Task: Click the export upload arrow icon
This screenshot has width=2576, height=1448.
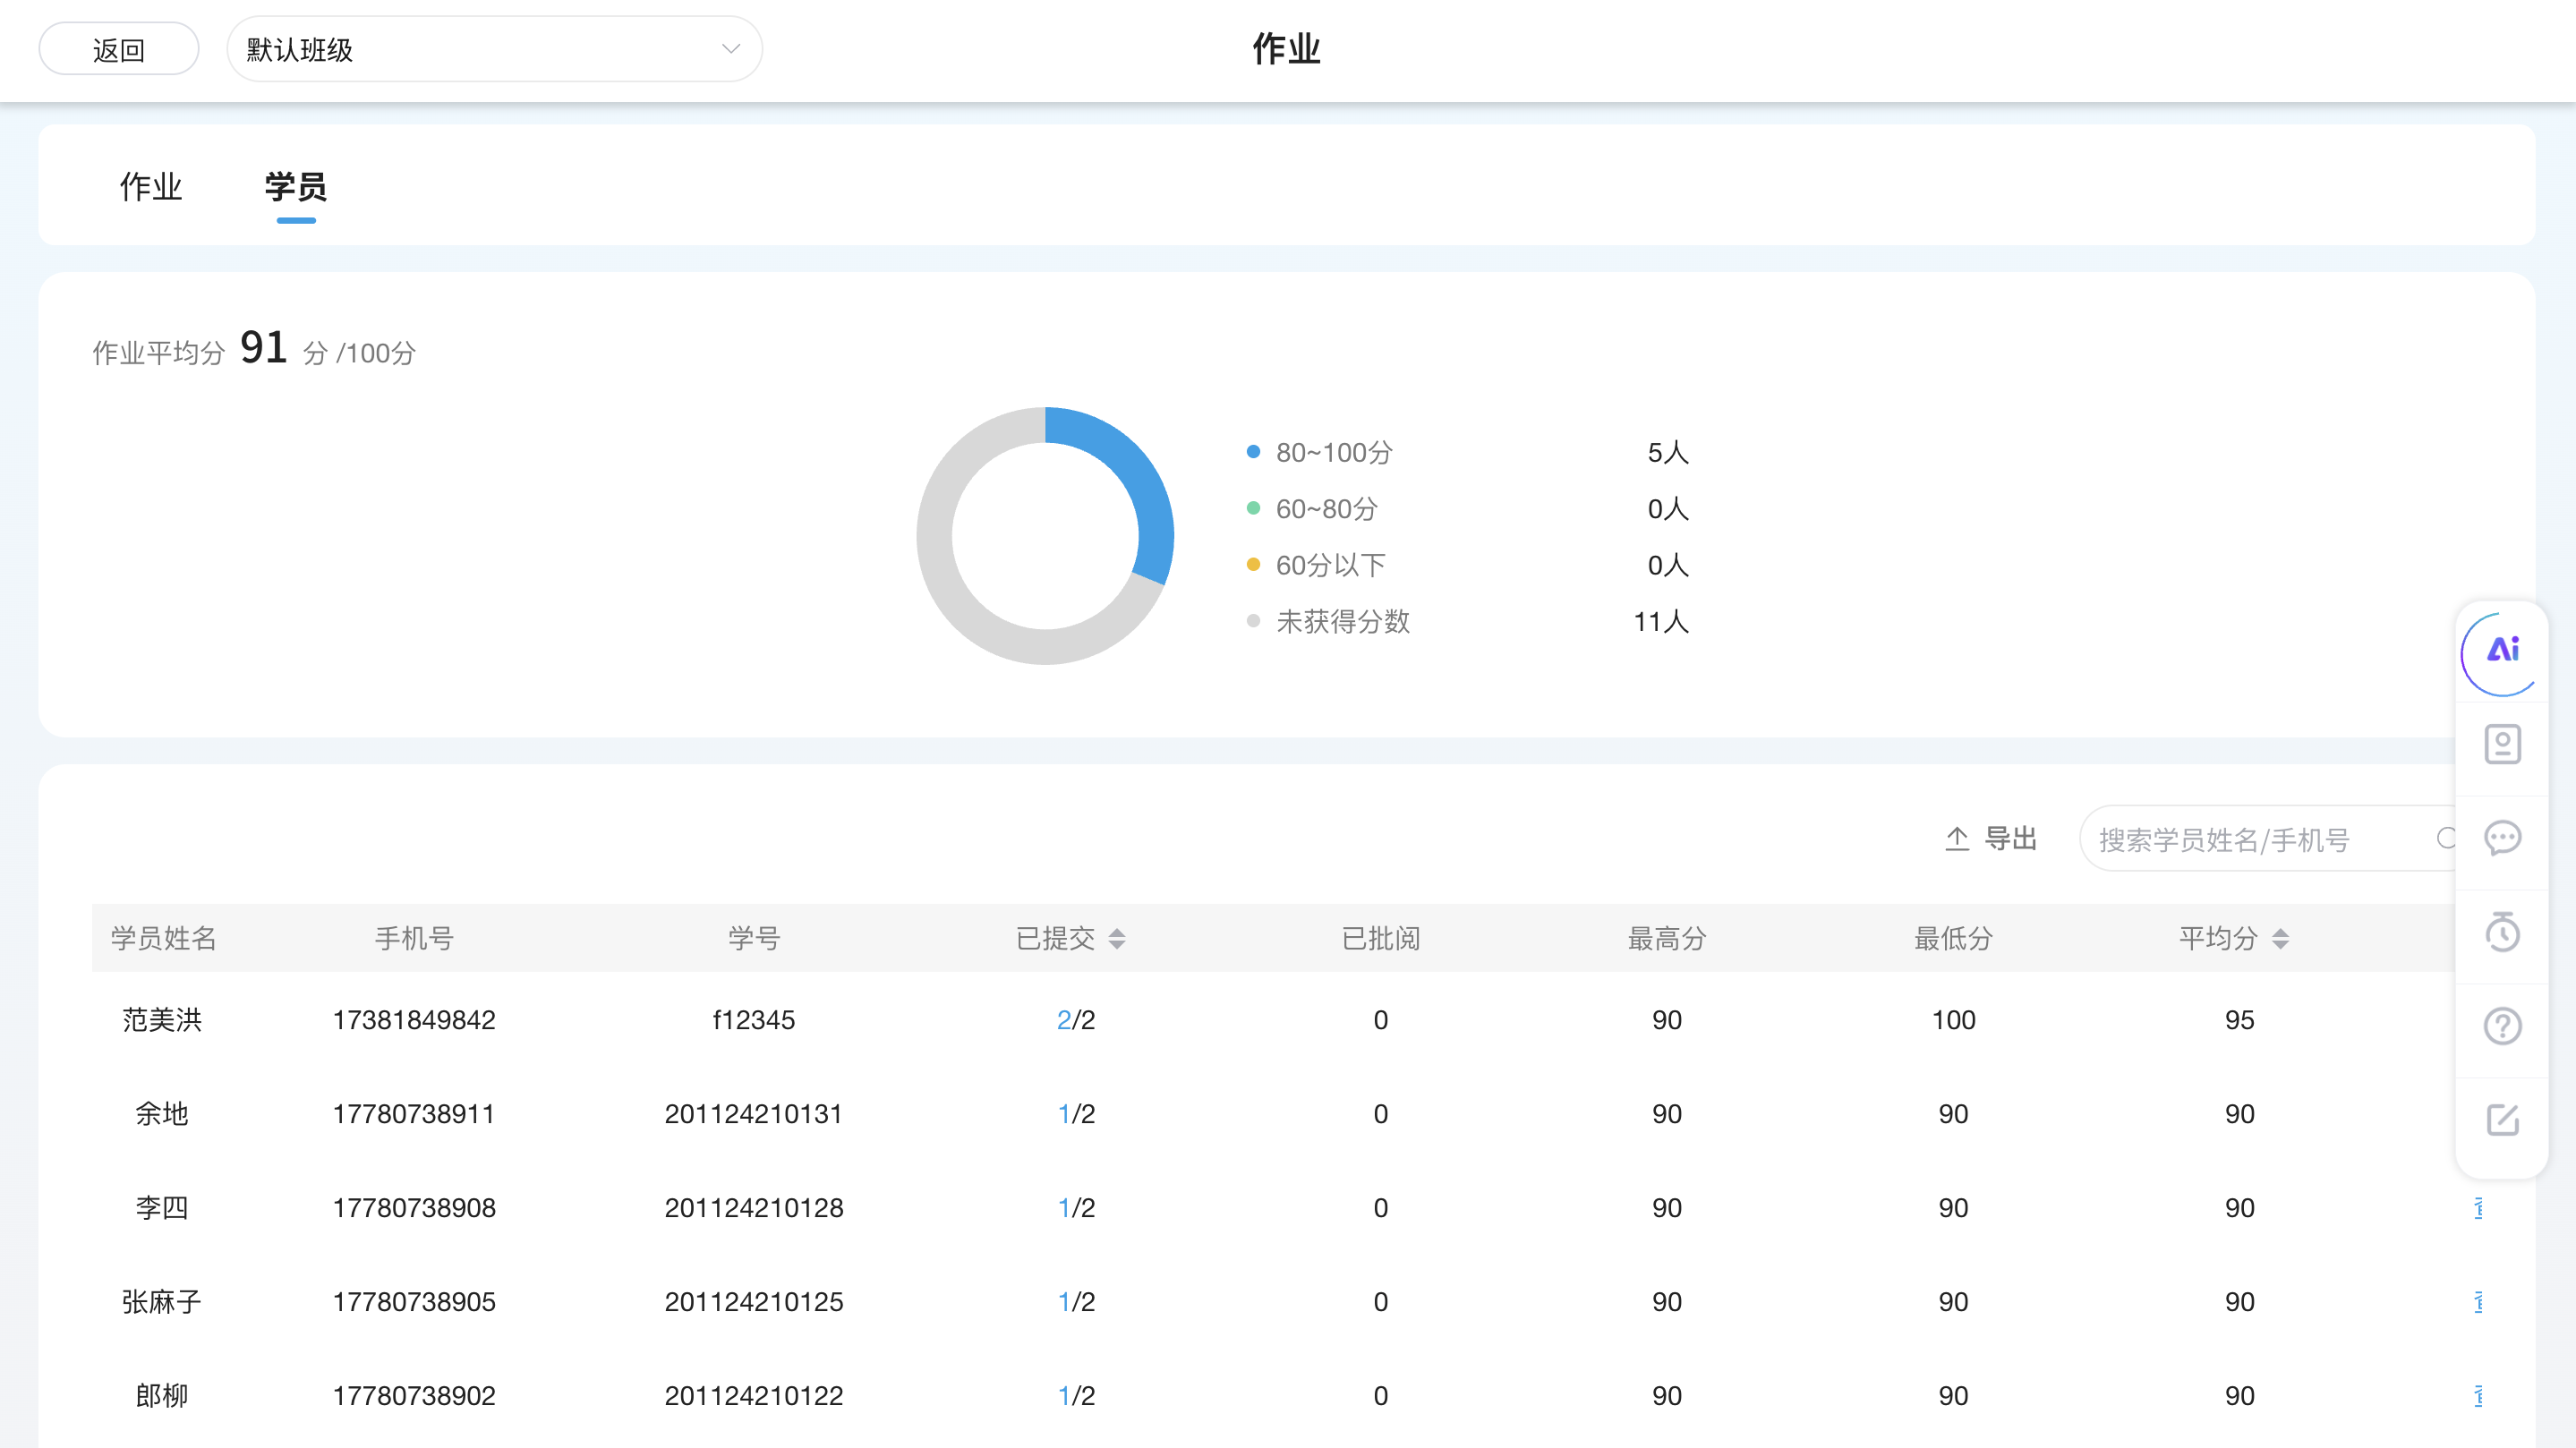Action: point(1957,838)
